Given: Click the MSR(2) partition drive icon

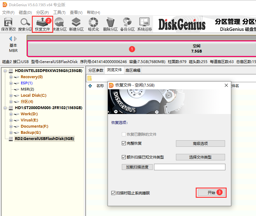Looking at the screenshot, I should (17, 89).
